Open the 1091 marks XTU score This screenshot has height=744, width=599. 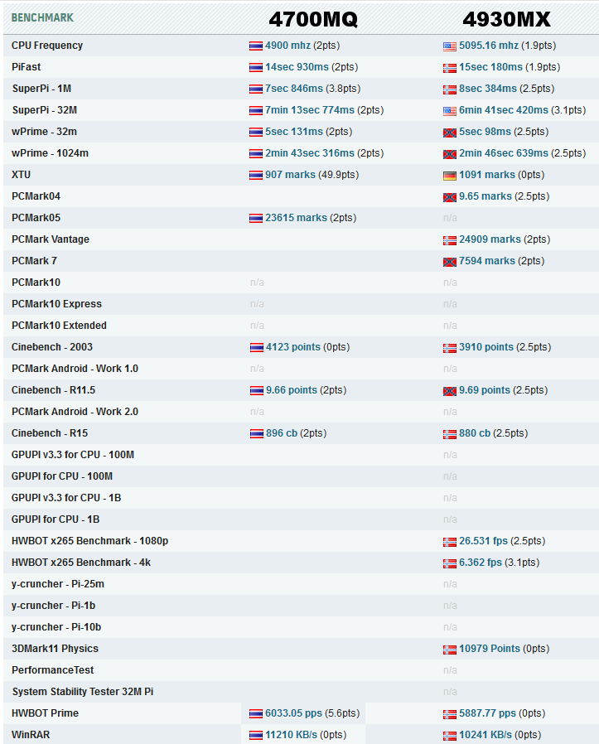click(487, 175)
